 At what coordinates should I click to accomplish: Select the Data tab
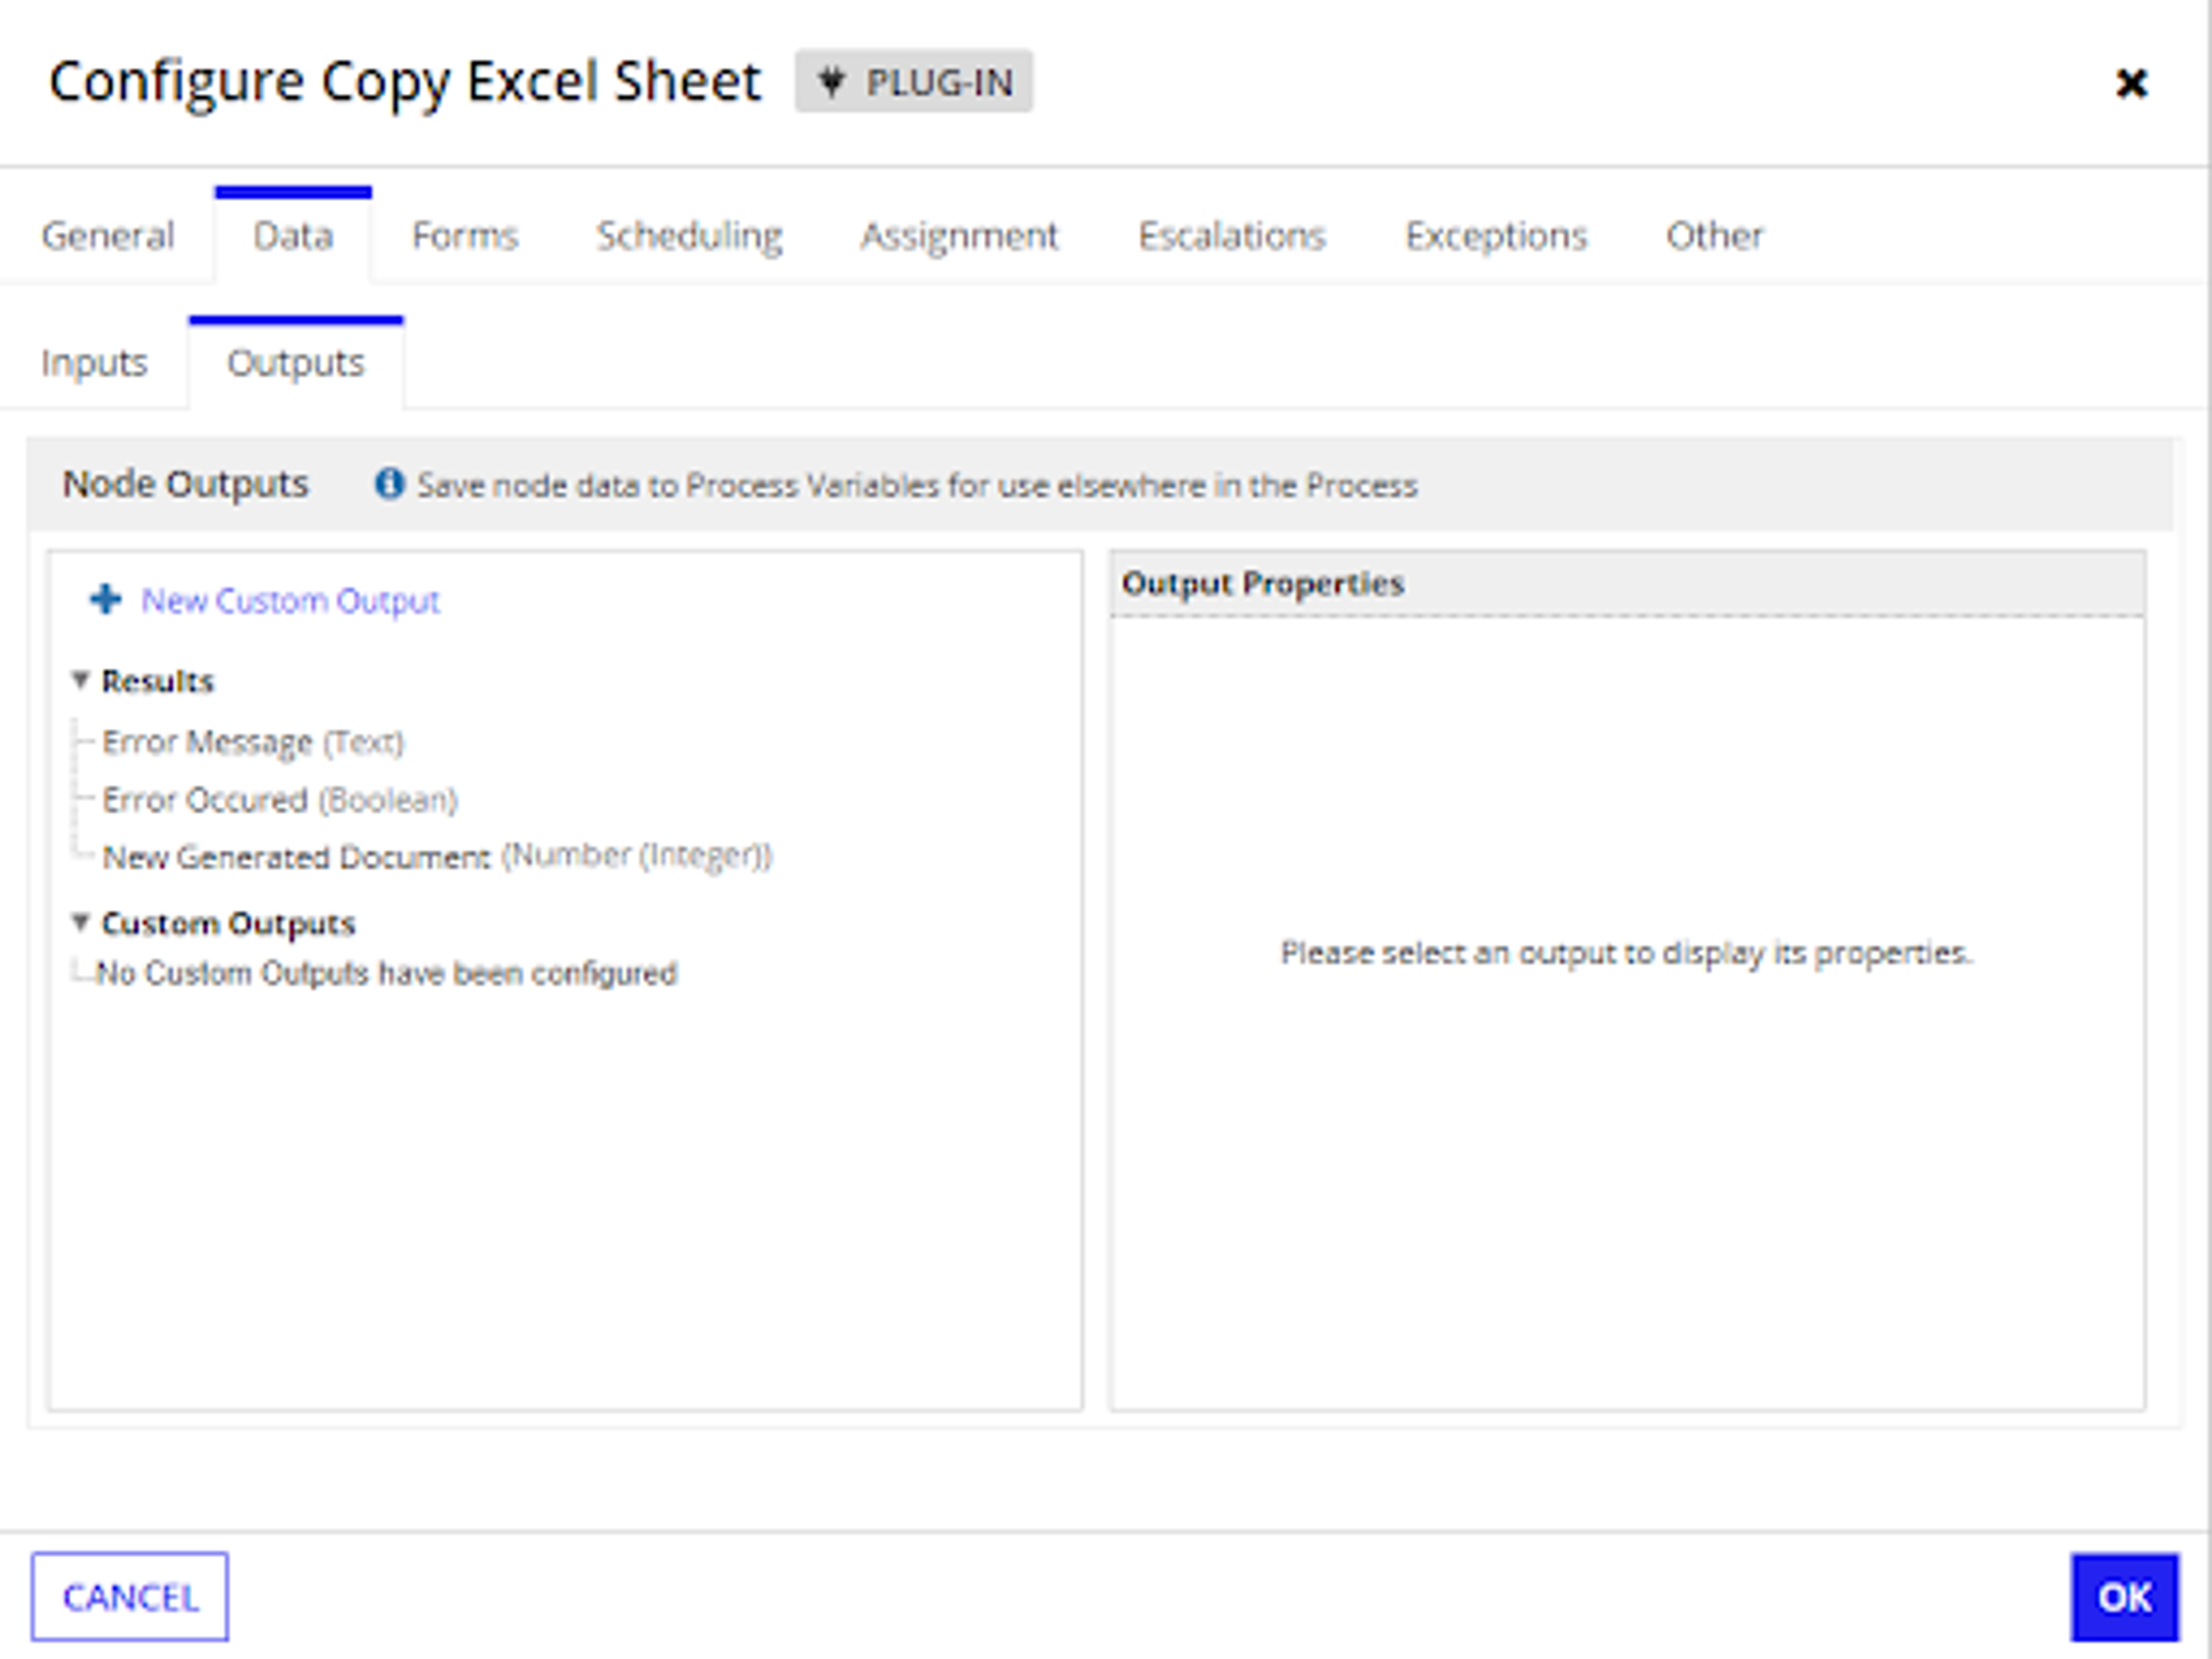point(293,236)
